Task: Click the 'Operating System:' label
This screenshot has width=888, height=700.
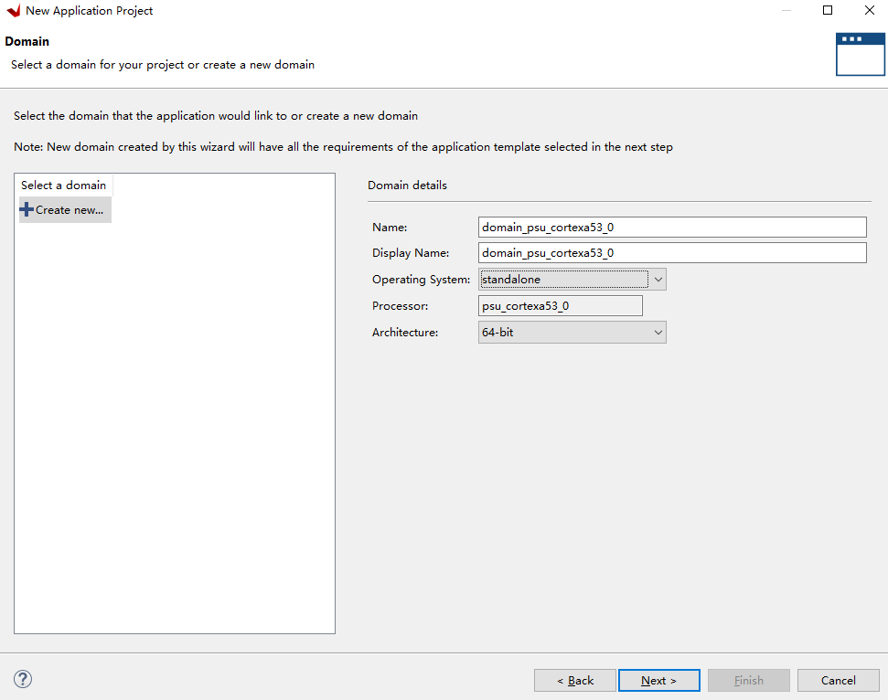Action: point(421,280)
